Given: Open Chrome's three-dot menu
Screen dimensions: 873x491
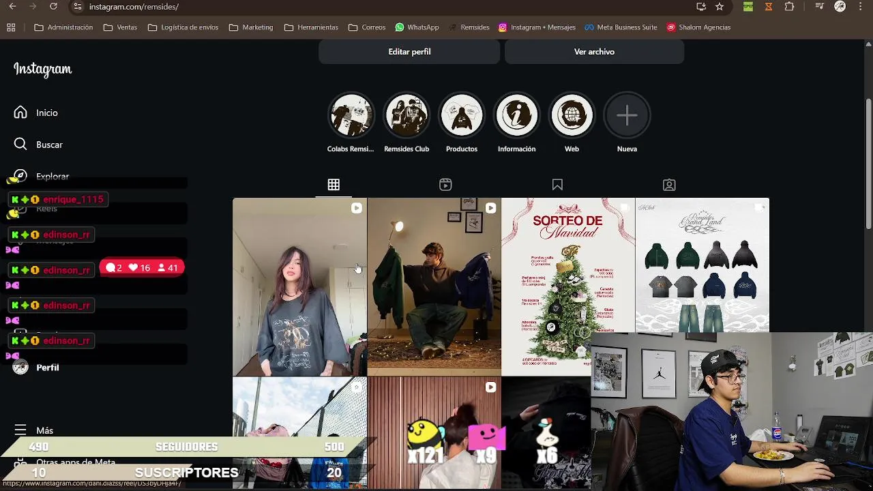Looking at the screenshot, I should [860, 7].
